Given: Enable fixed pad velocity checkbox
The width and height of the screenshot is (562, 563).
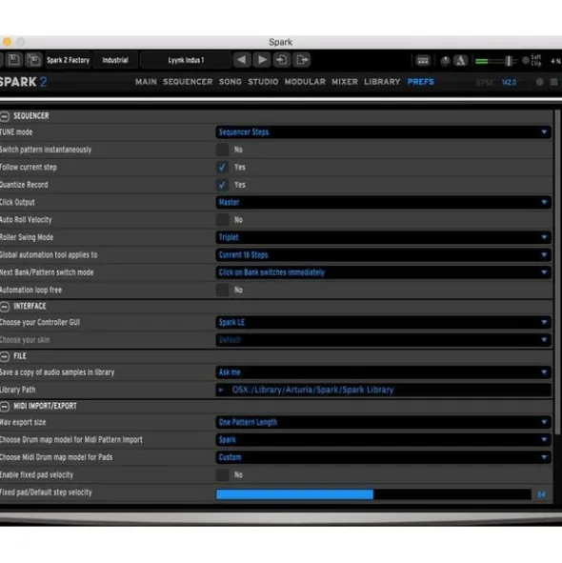Looking at the screenshot, I should [222, 474].
